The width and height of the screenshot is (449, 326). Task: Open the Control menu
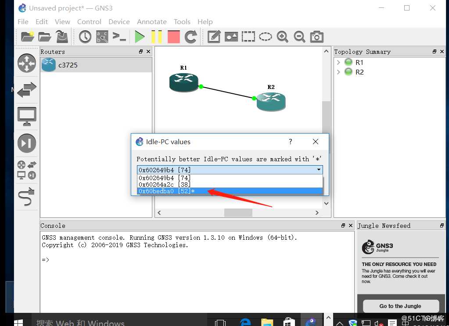(90, 22)
